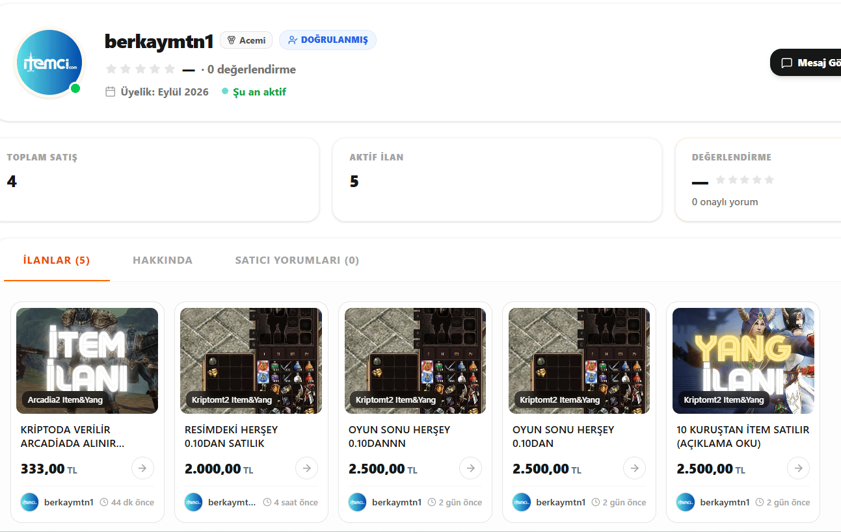Click the AKTİF İLAN stat card
Screen dimensions: 841x532
(x=497, y=180)
